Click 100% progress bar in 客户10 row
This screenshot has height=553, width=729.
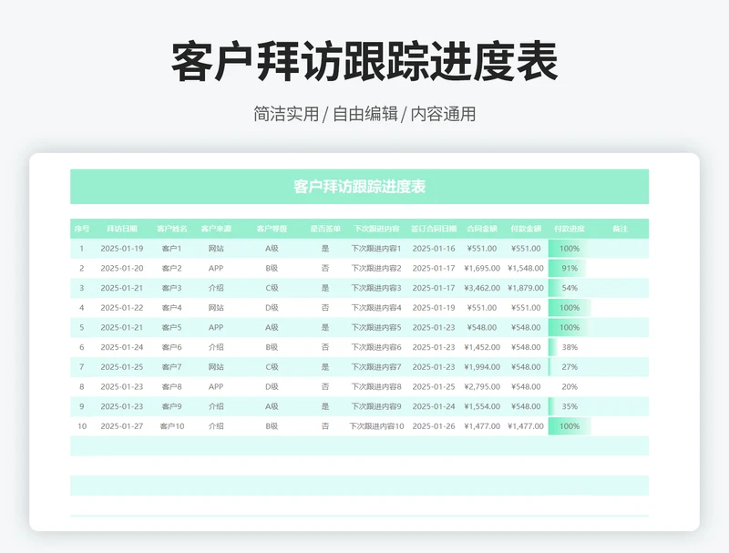click(x=570, y=426)
